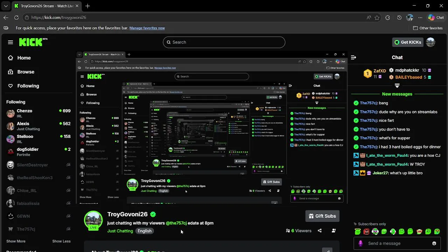Open browser History icon
Screen dimensions: 448x252
[399, 17]
